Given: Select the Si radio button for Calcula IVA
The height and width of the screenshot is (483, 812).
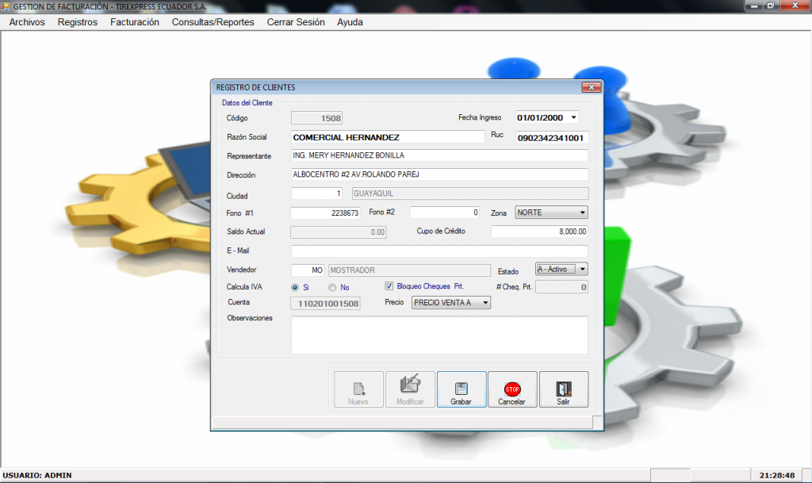Looking at the screenshot, I should click(295, 287).
